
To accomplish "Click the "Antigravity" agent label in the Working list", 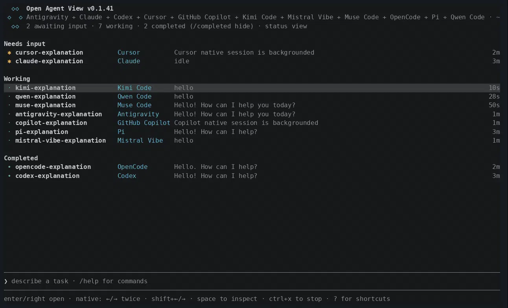I will tap(138, 114).
